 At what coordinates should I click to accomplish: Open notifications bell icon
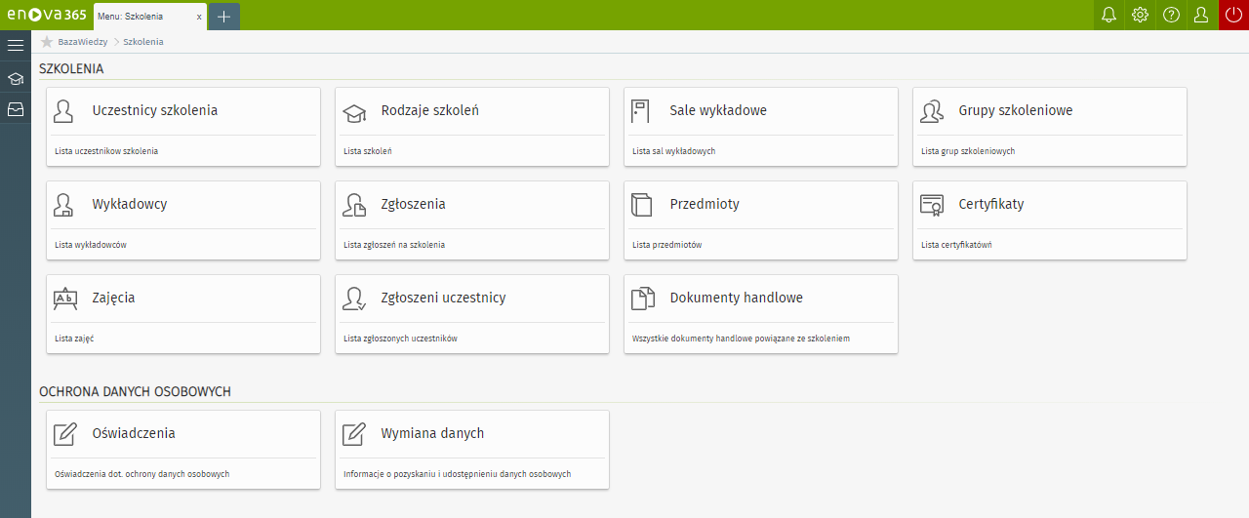[x=1108, y=16]
